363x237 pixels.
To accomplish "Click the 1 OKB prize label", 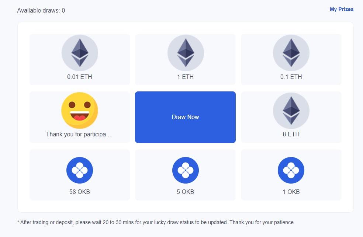I will coord(291,192).
